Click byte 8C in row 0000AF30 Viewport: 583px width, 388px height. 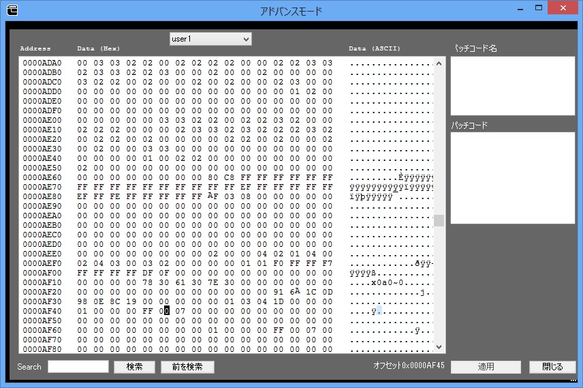[115, 301]
